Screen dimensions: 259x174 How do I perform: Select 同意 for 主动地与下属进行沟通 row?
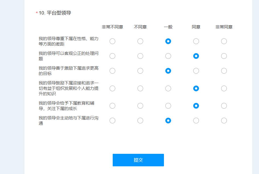pos(196,121)
